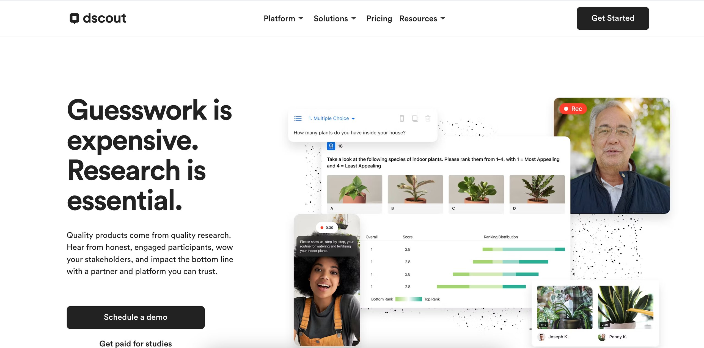Click the delete/trash icon in survey builder

(427, 118)
